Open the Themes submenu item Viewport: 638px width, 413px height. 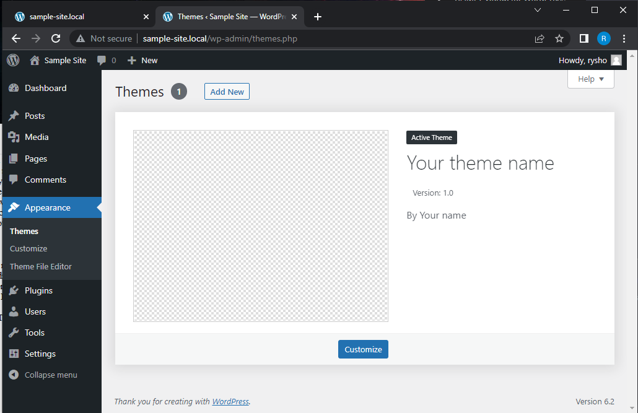click(24, 231)
